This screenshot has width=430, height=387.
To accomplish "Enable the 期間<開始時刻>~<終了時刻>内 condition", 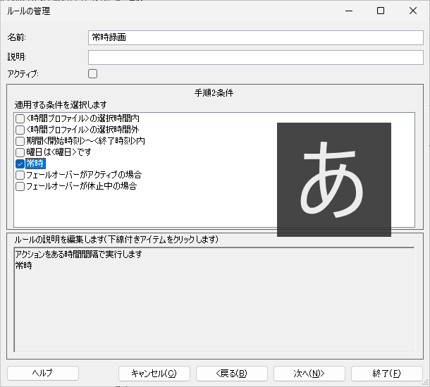I will pos(20,141).
